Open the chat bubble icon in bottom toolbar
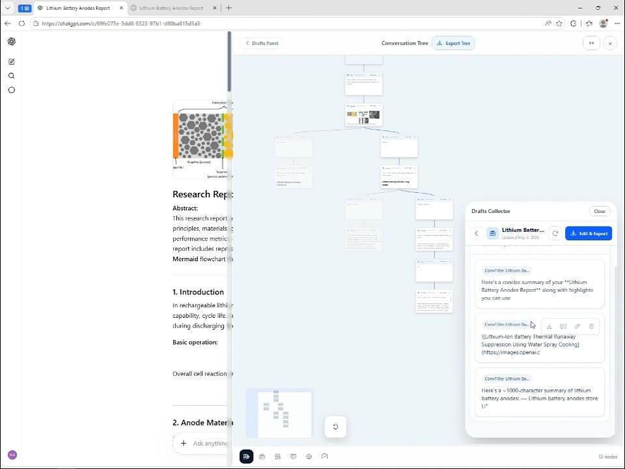Viewport: 625px width, 469px height. (x=294, y=456)
